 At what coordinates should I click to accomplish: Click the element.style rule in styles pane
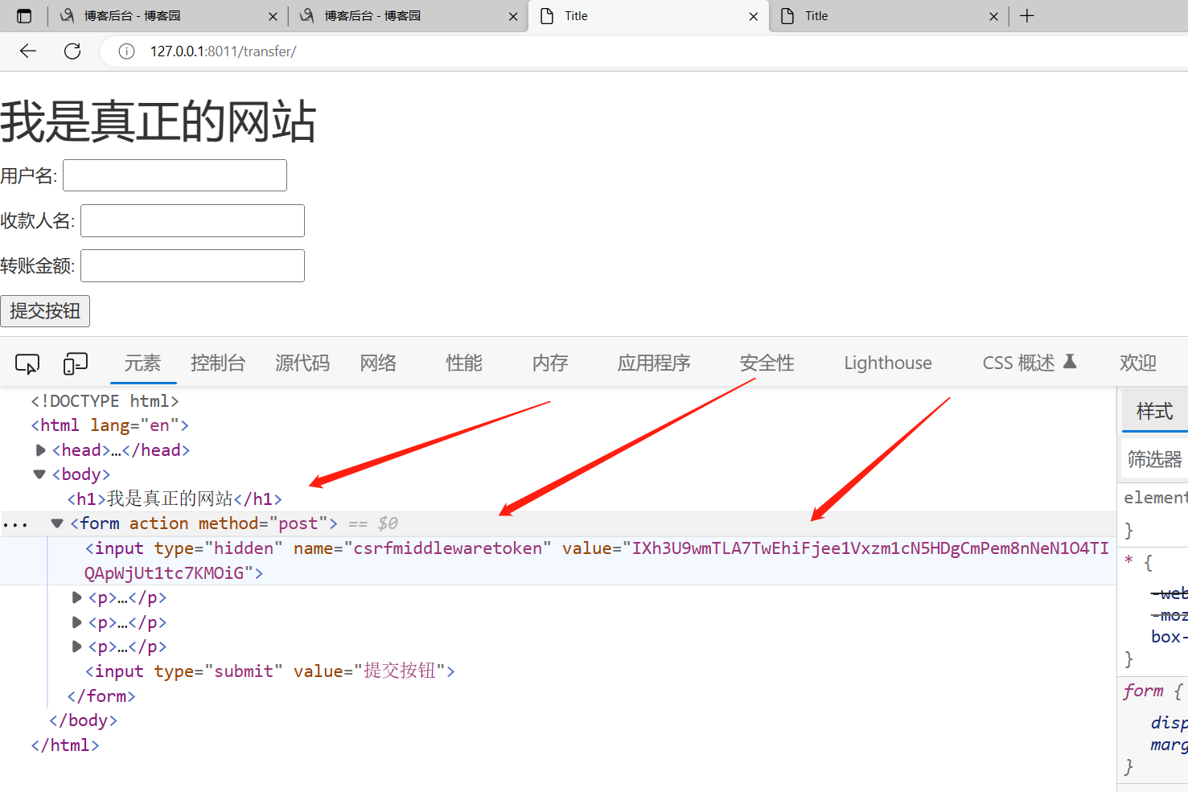pos(1156,498)
